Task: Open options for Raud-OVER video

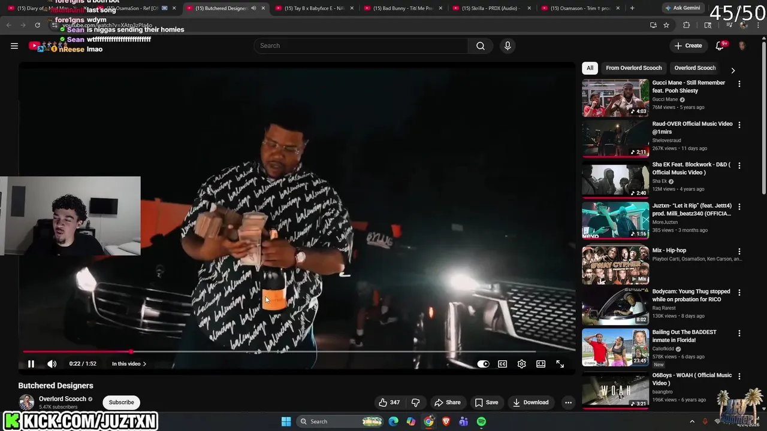Action: (739, 125)
